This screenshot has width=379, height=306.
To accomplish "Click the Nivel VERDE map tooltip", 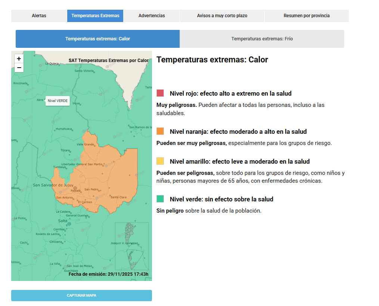I will [x=58, y=101].
